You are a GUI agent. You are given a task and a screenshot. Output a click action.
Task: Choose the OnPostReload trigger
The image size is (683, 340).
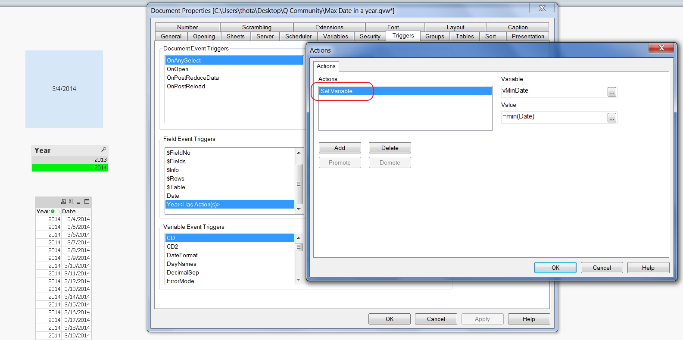point(234,86)
